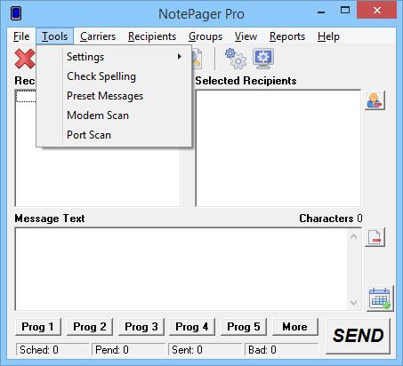403x366 pixels.
Task: Click the Pend: 0 status field
Action: 128,350
